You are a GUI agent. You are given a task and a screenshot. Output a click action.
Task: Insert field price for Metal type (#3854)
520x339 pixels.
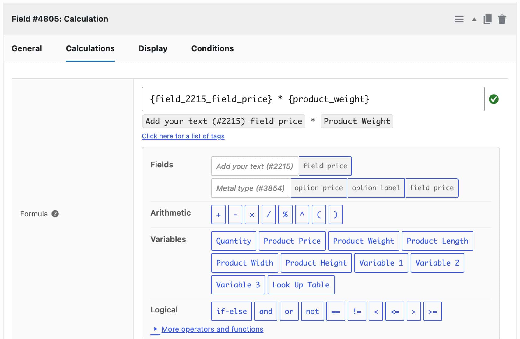[432, 188]
